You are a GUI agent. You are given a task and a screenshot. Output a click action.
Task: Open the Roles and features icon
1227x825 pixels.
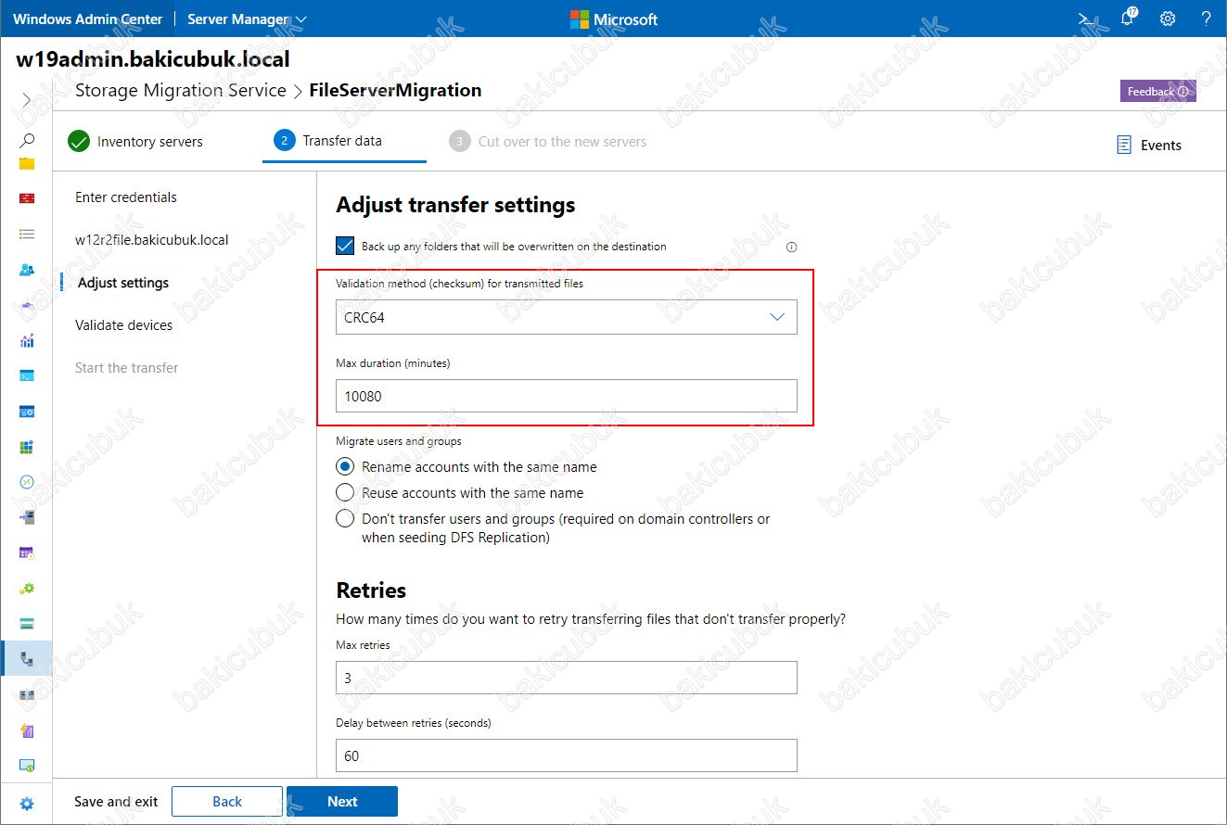click(x=27, y=517)
